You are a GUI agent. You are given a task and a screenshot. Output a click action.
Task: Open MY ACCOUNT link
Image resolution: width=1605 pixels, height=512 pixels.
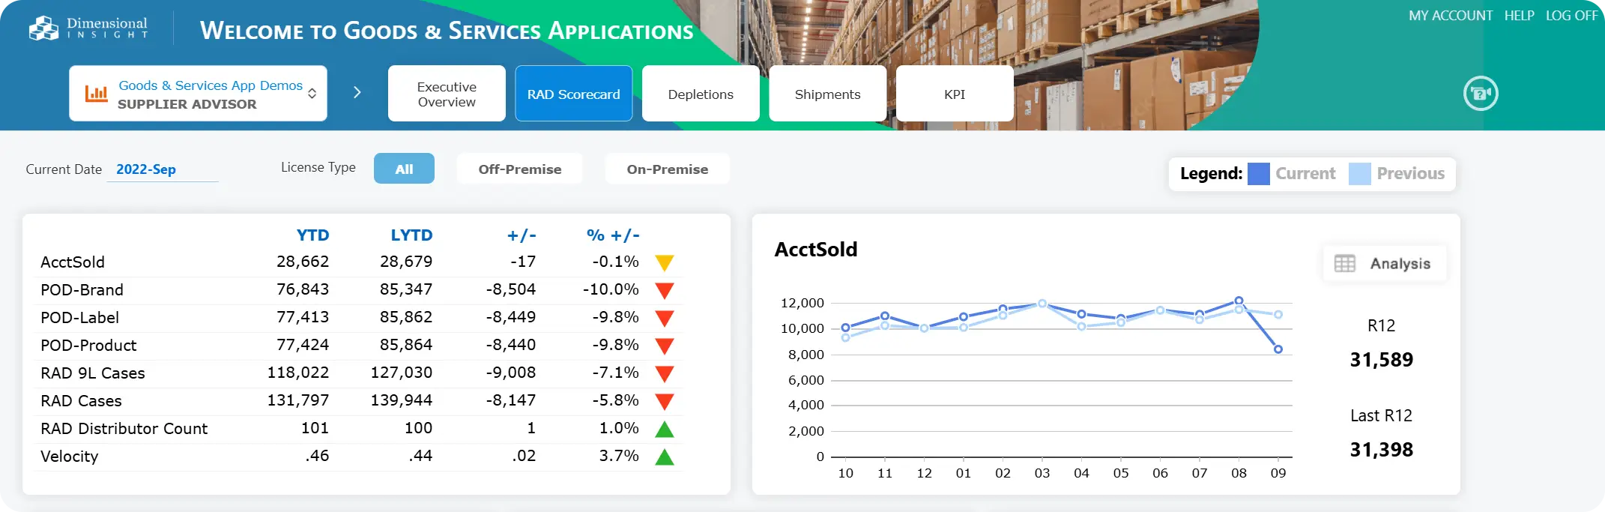pos(1451,16)
